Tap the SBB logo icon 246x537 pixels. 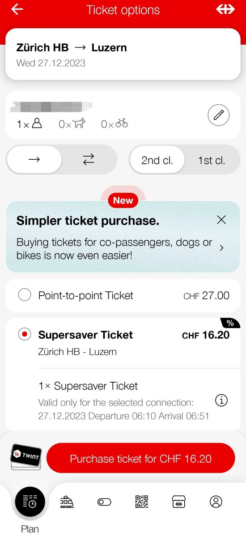225,9
